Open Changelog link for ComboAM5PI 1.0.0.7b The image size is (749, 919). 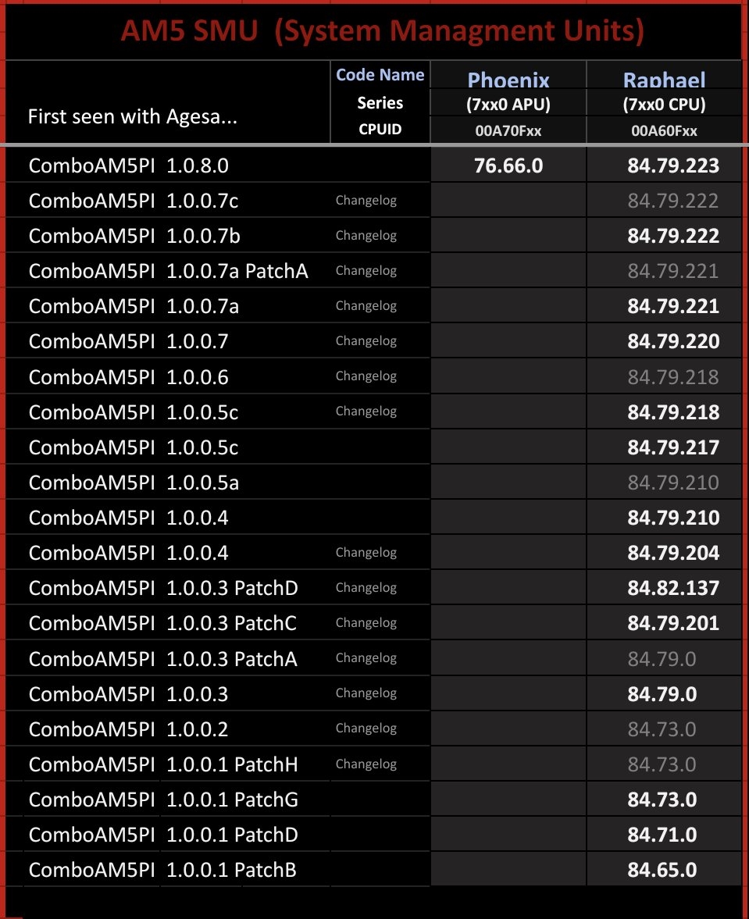366,236
